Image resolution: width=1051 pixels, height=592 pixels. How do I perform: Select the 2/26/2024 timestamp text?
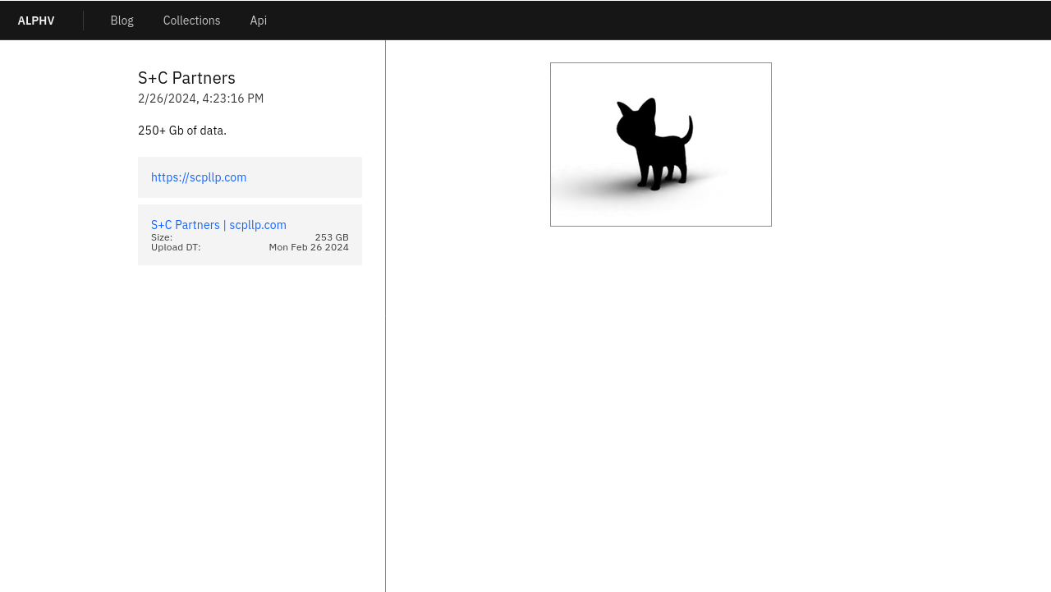[x=200, y=99]
